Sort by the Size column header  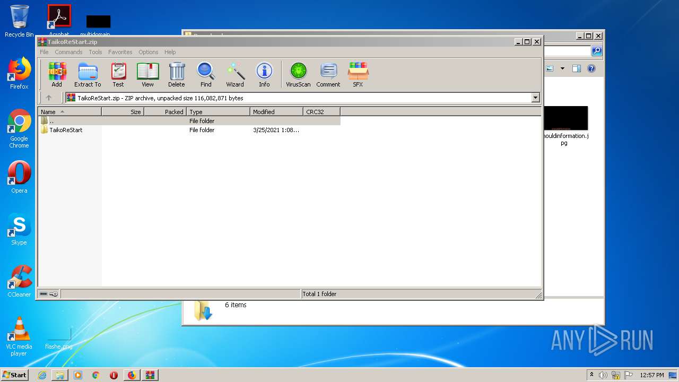tap(123, 112)
